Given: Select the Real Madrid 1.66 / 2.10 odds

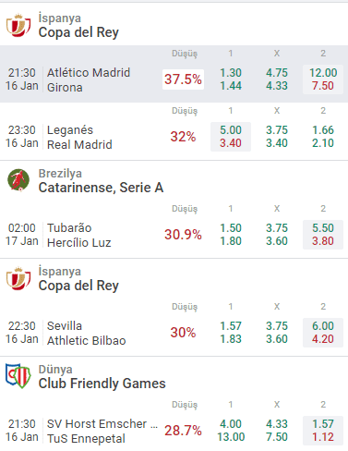Looking at the screenshot, I should tap(323, 137).
